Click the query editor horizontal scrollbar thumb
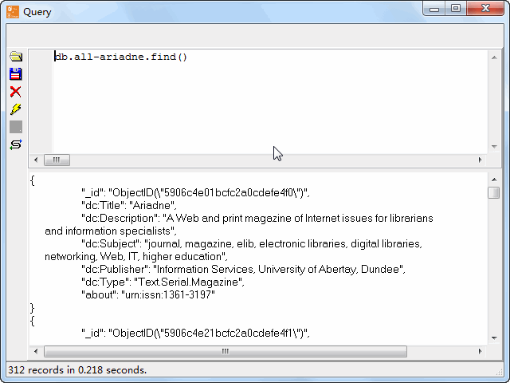 pos(57,160)
